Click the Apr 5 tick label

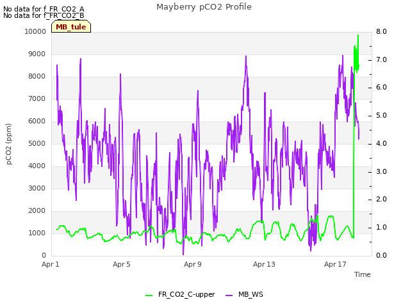tap(121, 264)
